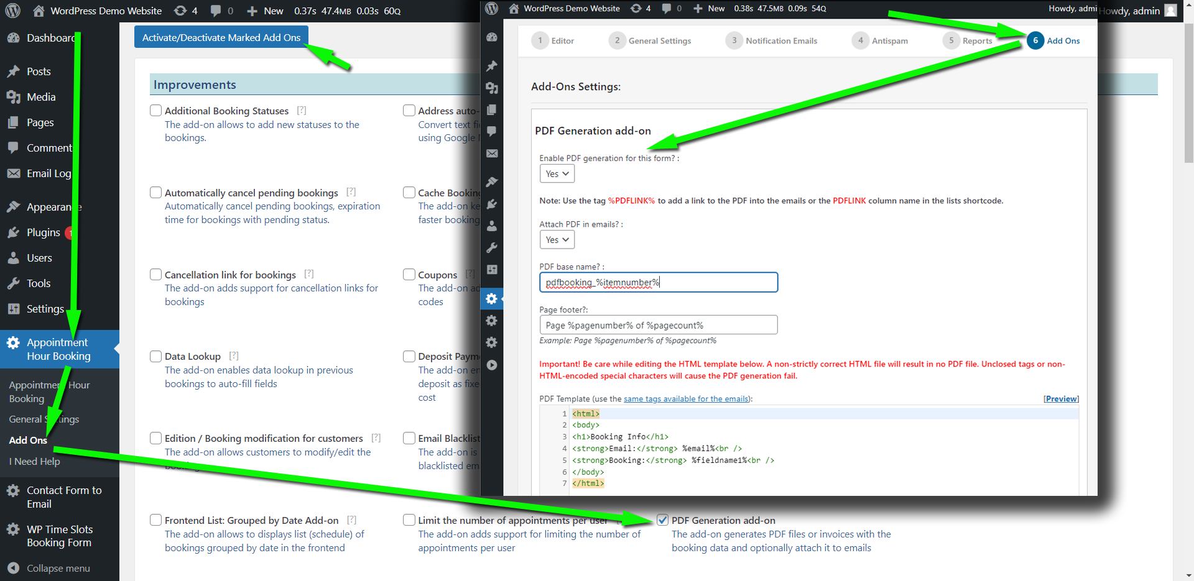Click the Collapse menu arrow icon
This screenshot has height=581, width=1194.
click(x=14, y=568)
